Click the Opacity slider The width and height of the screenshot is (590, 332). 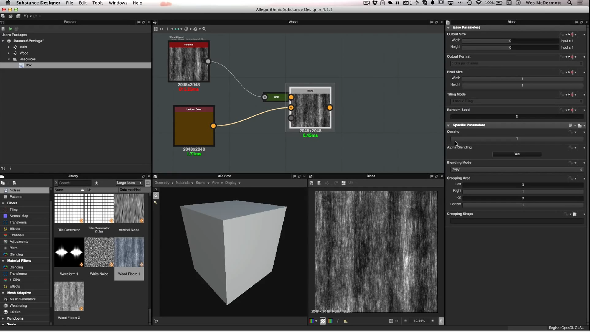[x=517, y=139]
